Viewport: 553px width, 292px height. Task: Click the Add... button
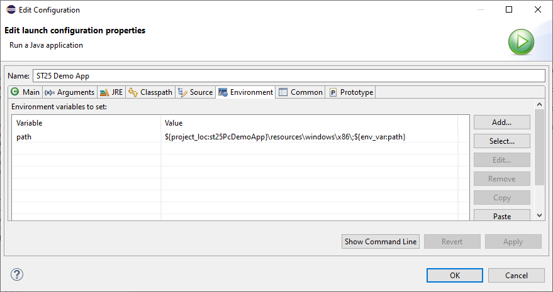click(x=501, y=122)
